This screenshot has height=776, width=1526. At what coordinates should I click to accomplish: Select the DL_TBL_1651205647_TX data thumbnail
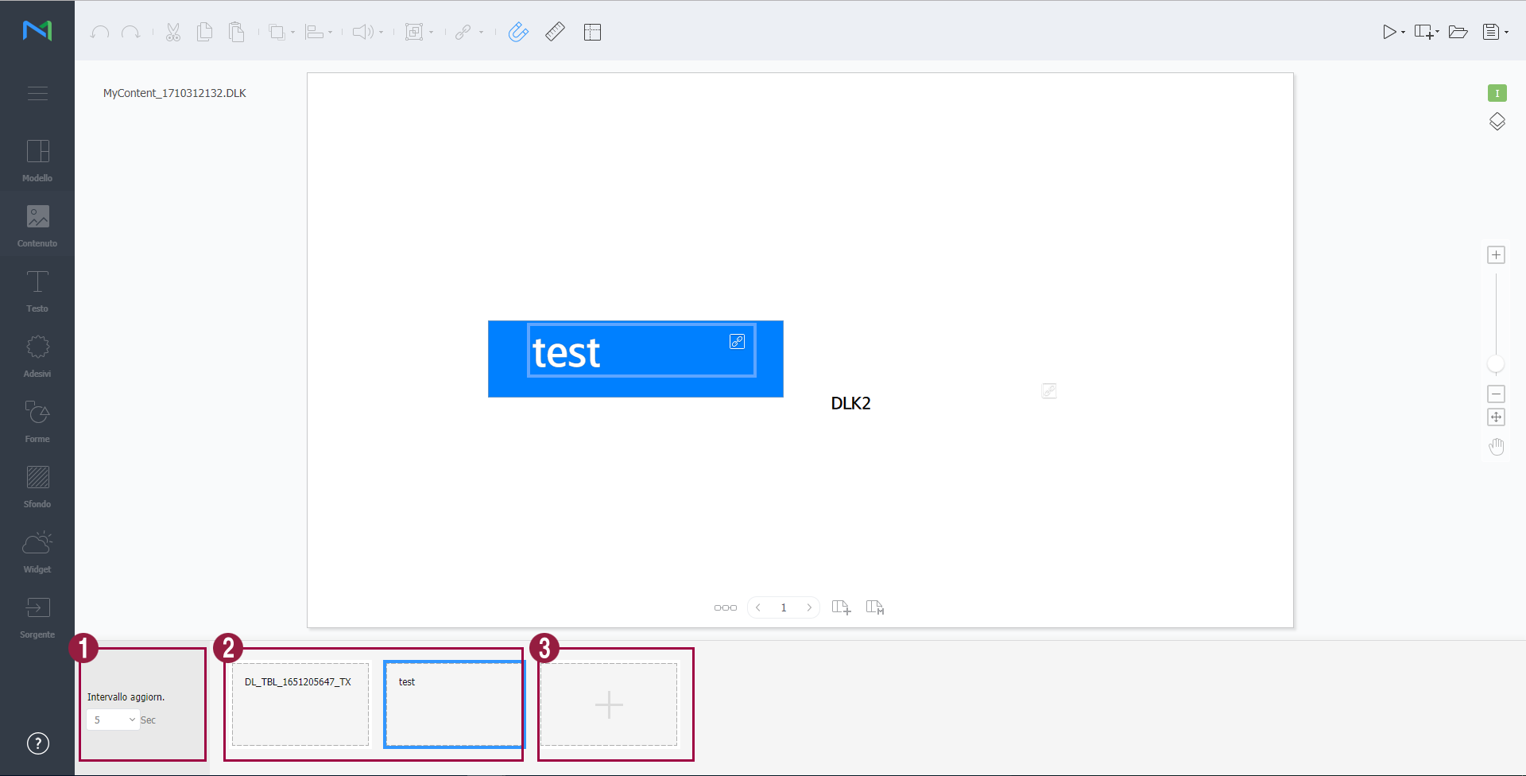point(300,704)
